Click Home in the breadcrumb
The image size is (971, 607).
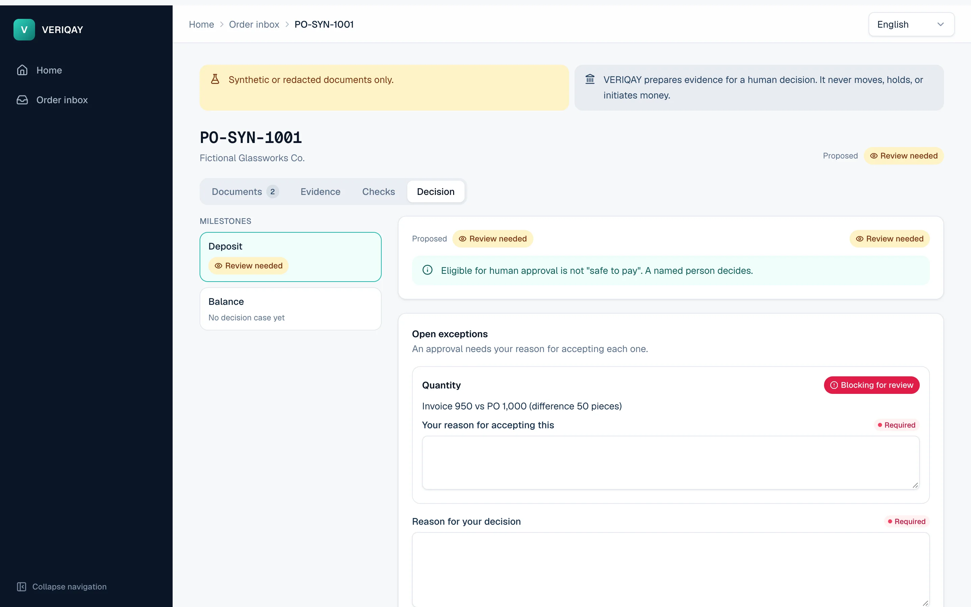pos(201,25)
